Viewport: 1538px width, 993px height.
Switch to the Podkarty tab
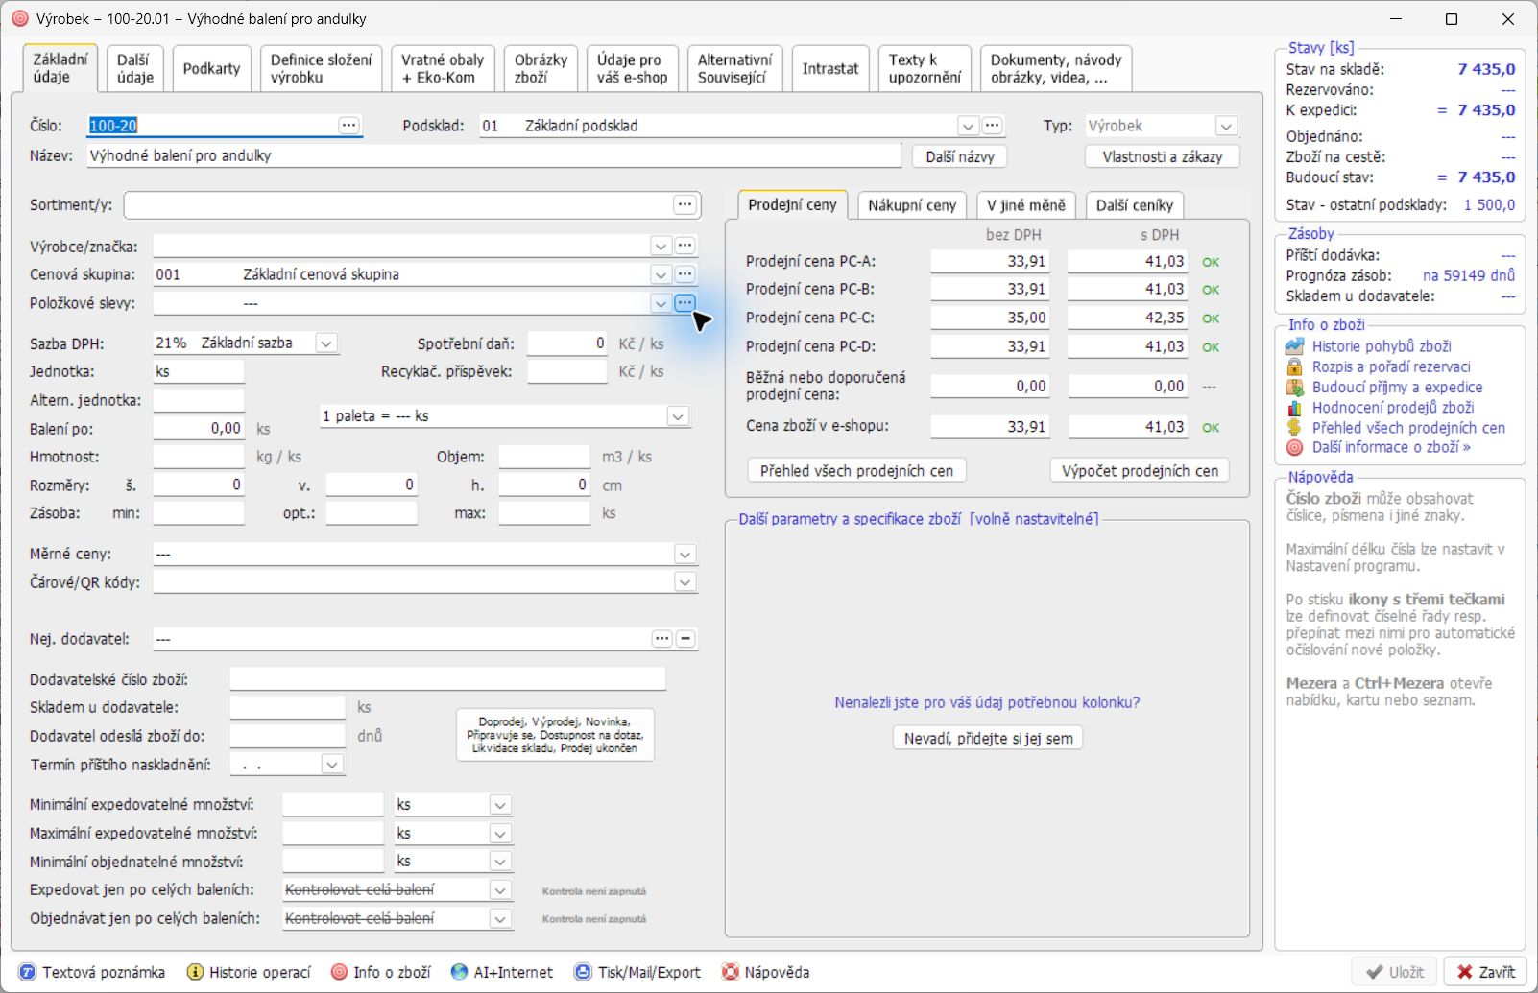pos(212,68)
